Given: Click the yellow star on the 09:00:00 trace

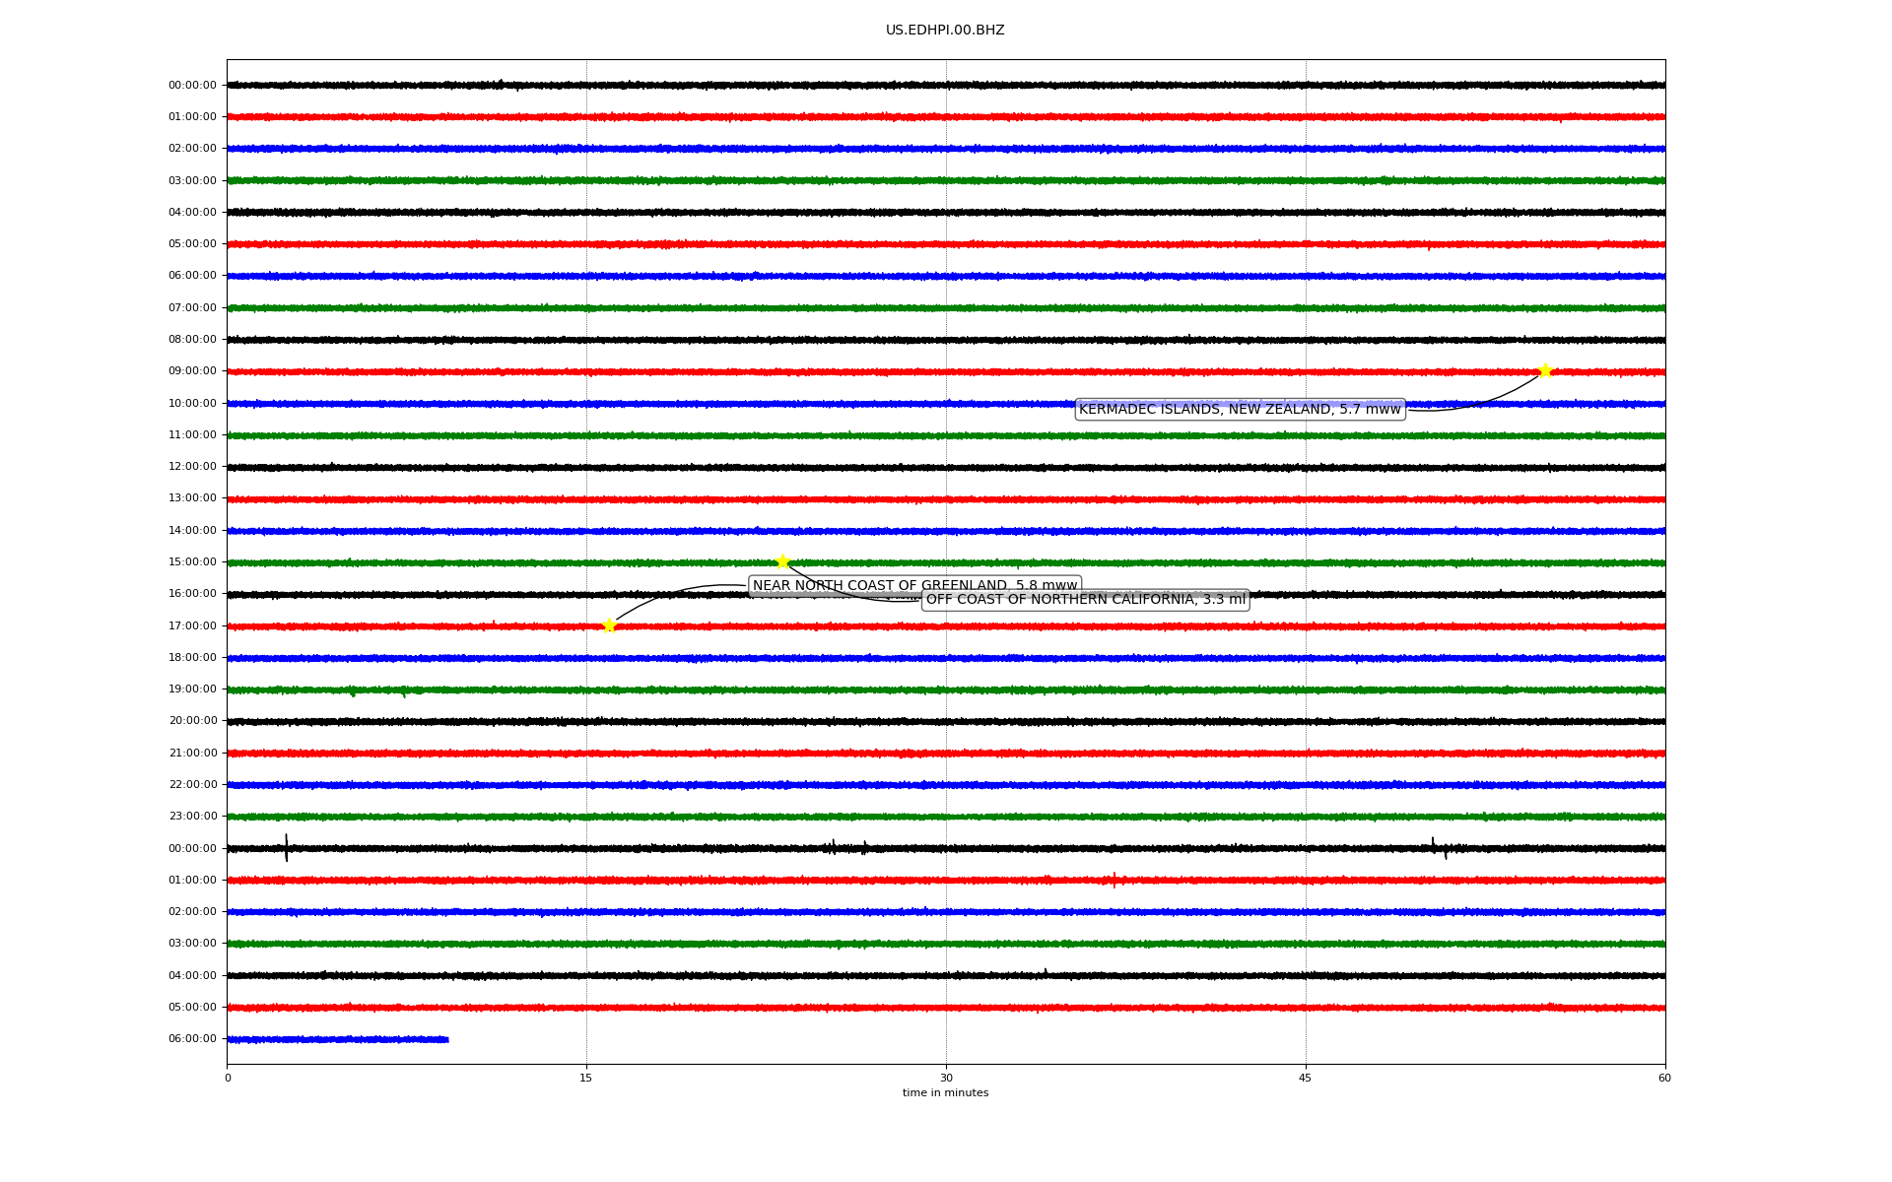Looking at the screenshot, I should [x=1544, y=371].
